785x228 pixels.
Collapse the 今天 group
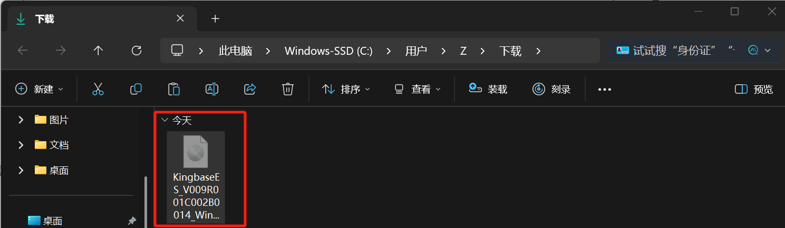point(164,120)
